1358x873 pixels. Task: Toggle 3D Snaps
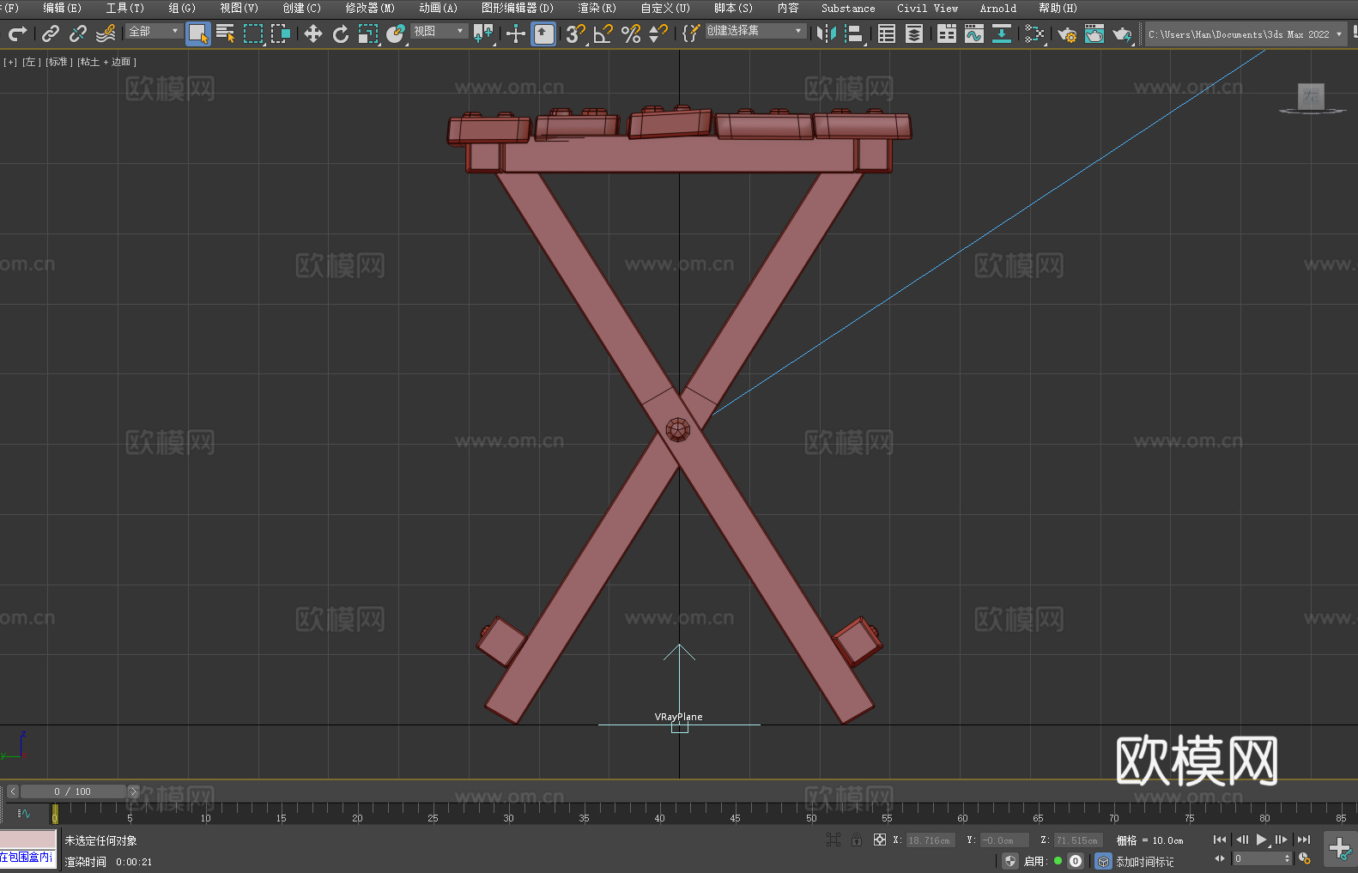tap(575, 33)
